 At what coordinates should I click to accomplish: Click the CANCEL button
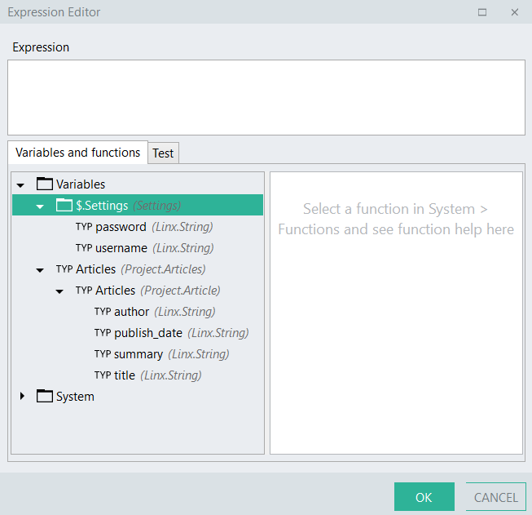tap(495, 497)
